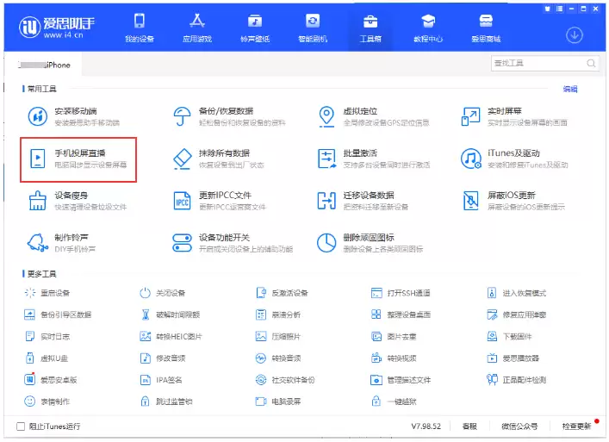Open 跳过监管锁 tool
The height and width of the screenshot is (442, 609).
click(166, 402)
